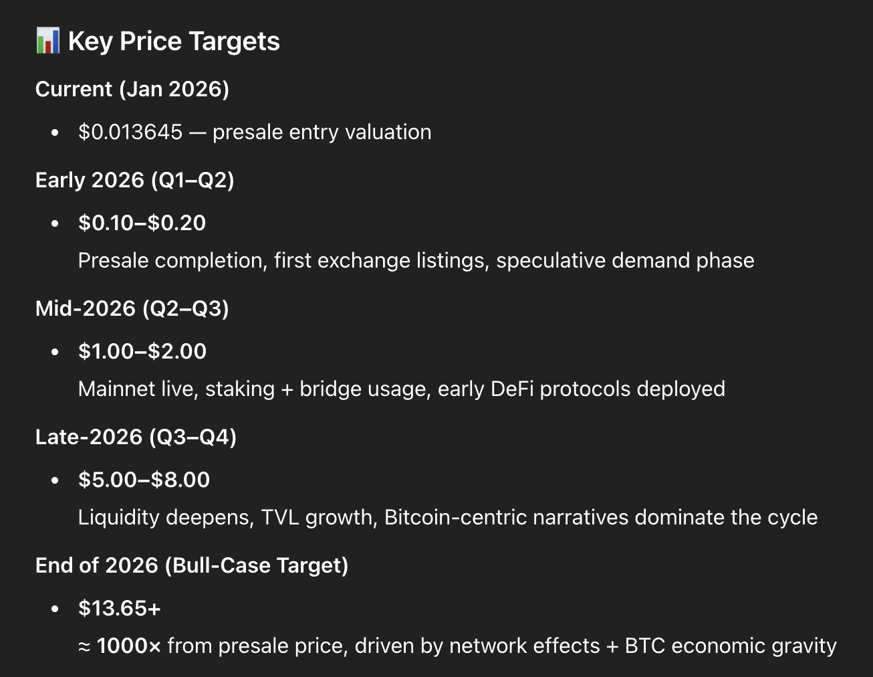Click the bar chart emoji icon
Viewport: 873px width, 677px height.
coord(47,41)
